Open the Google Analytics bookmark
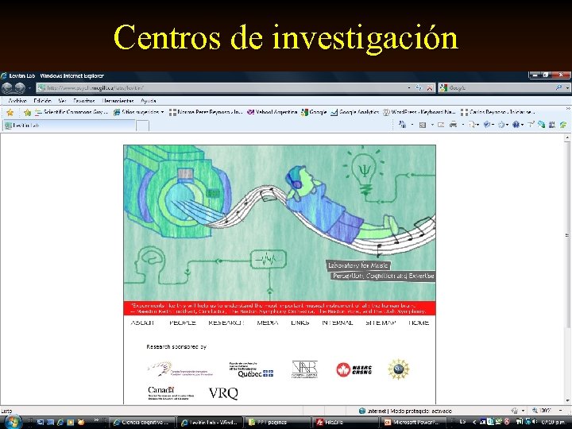 coord(355,112)
